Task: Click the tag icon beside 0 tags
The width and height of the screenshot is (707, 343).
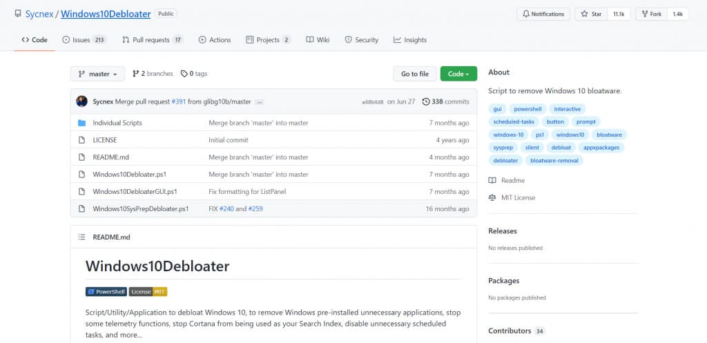Action: [x=184, y=74]
